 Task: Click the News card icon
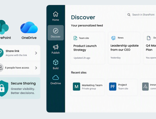coord(113,38)
